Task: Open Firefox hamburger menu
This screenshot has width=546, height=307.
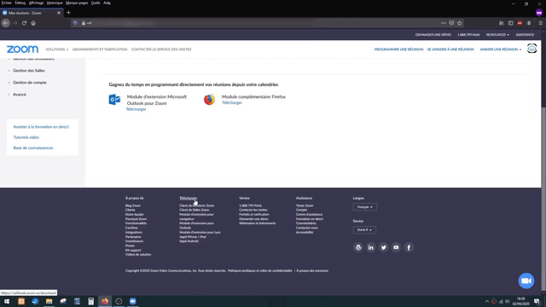Action: pos(540,23)
